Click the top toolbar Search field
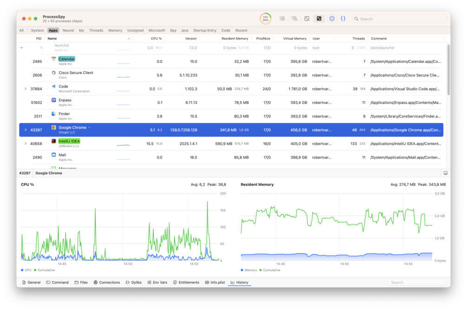 click(x=400, y=19)
